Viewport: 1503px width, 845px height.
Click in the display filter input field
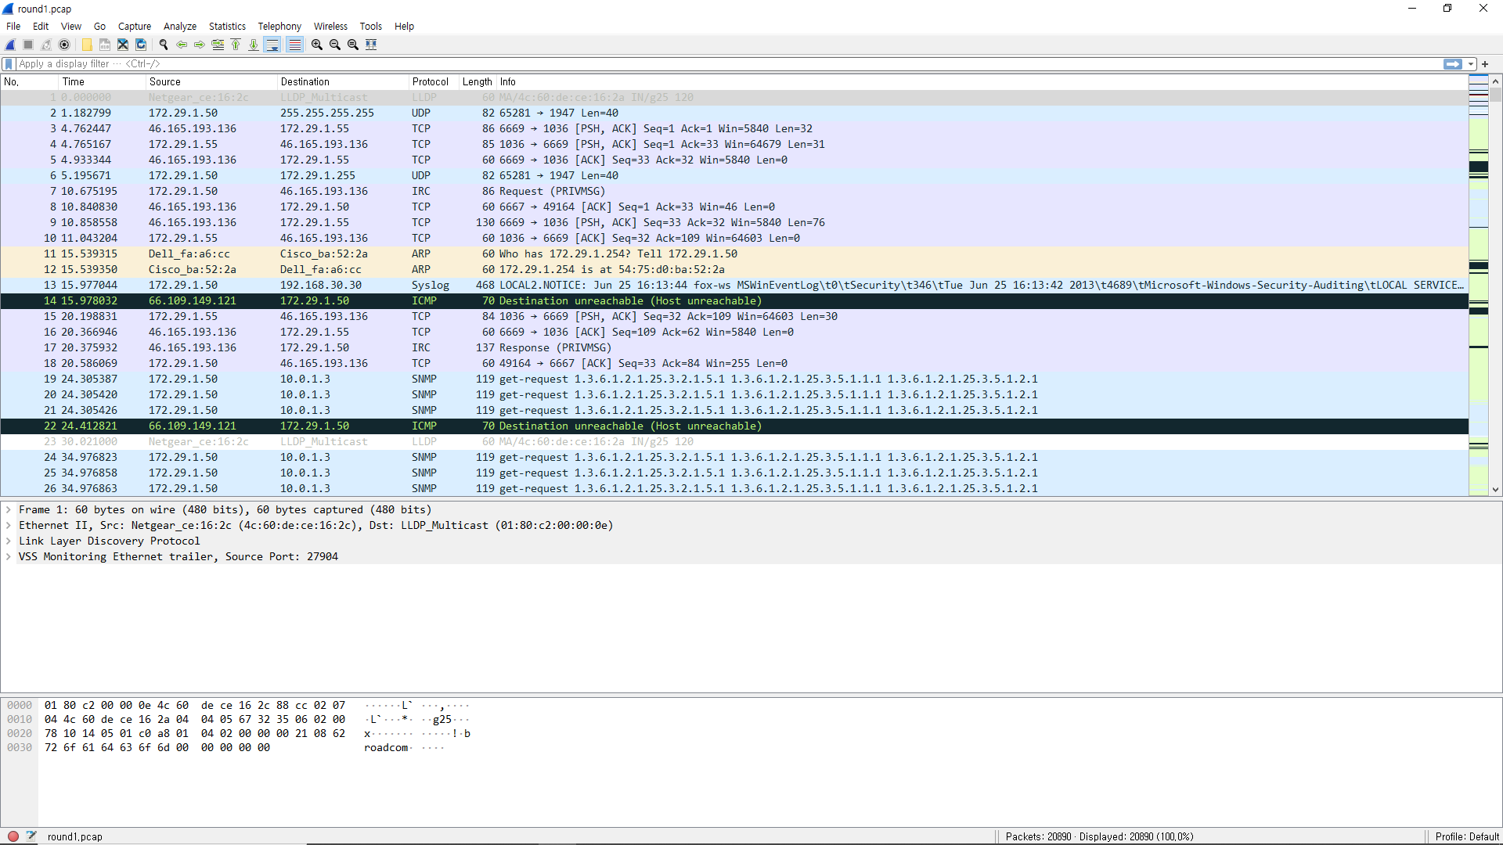tap(705, 64)
